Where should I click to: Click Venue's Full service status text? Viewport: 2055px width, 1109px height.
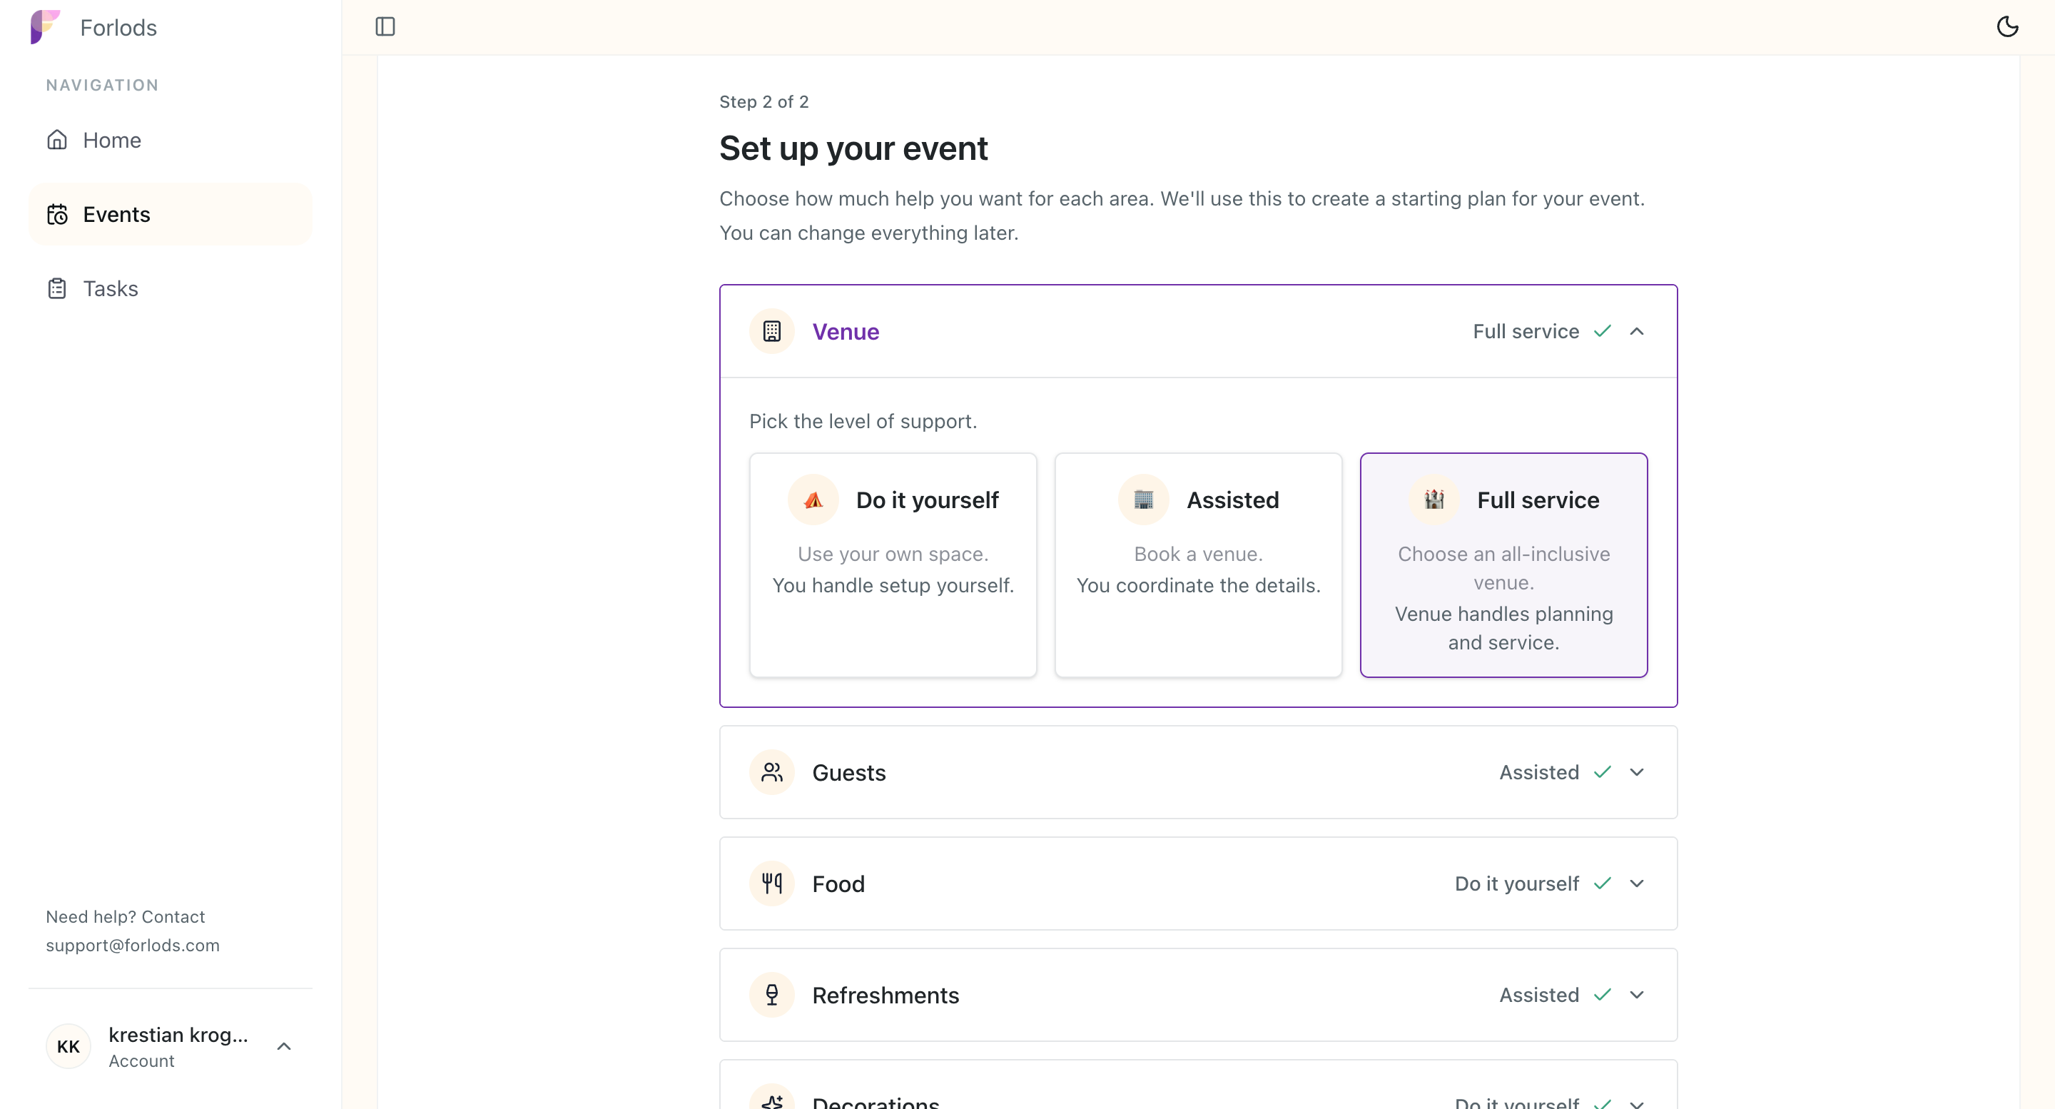pos(1526,331)
